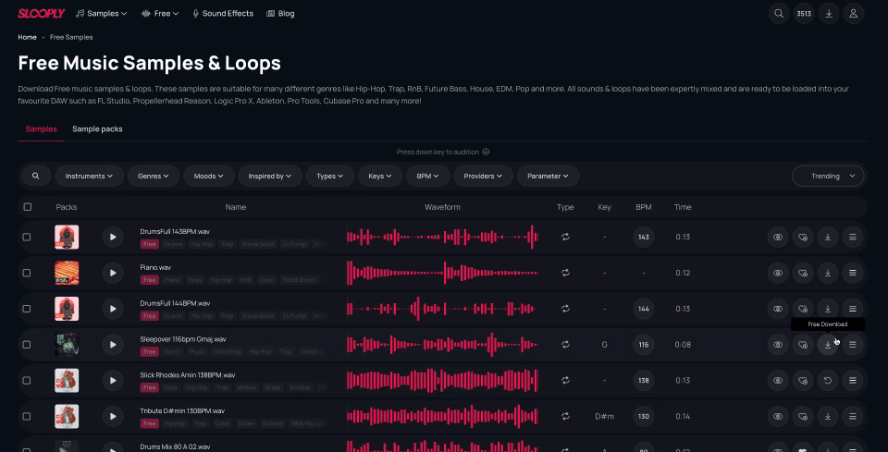Click the search icon in filter bar

click(x=35, y=176)
